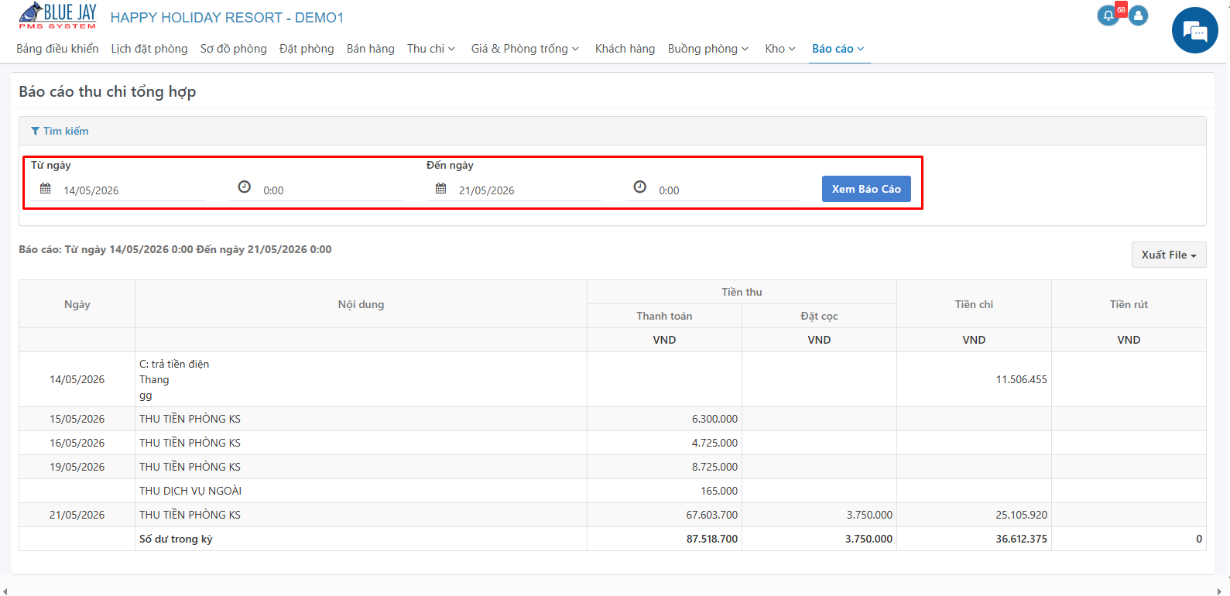
Task: Click the Nội dung column header
Action: pos(361,304)
